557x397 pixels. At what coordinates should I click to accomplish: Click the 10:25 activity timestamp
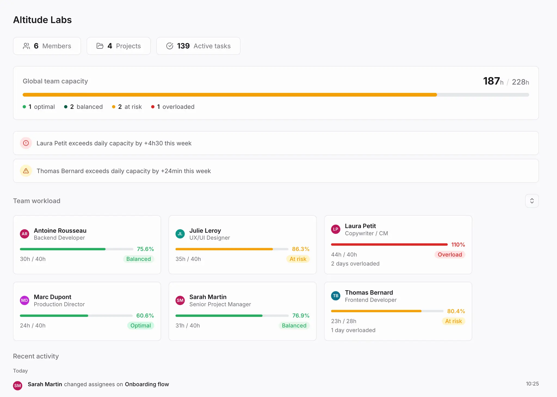pyautogui.click(x=532, y=384)
